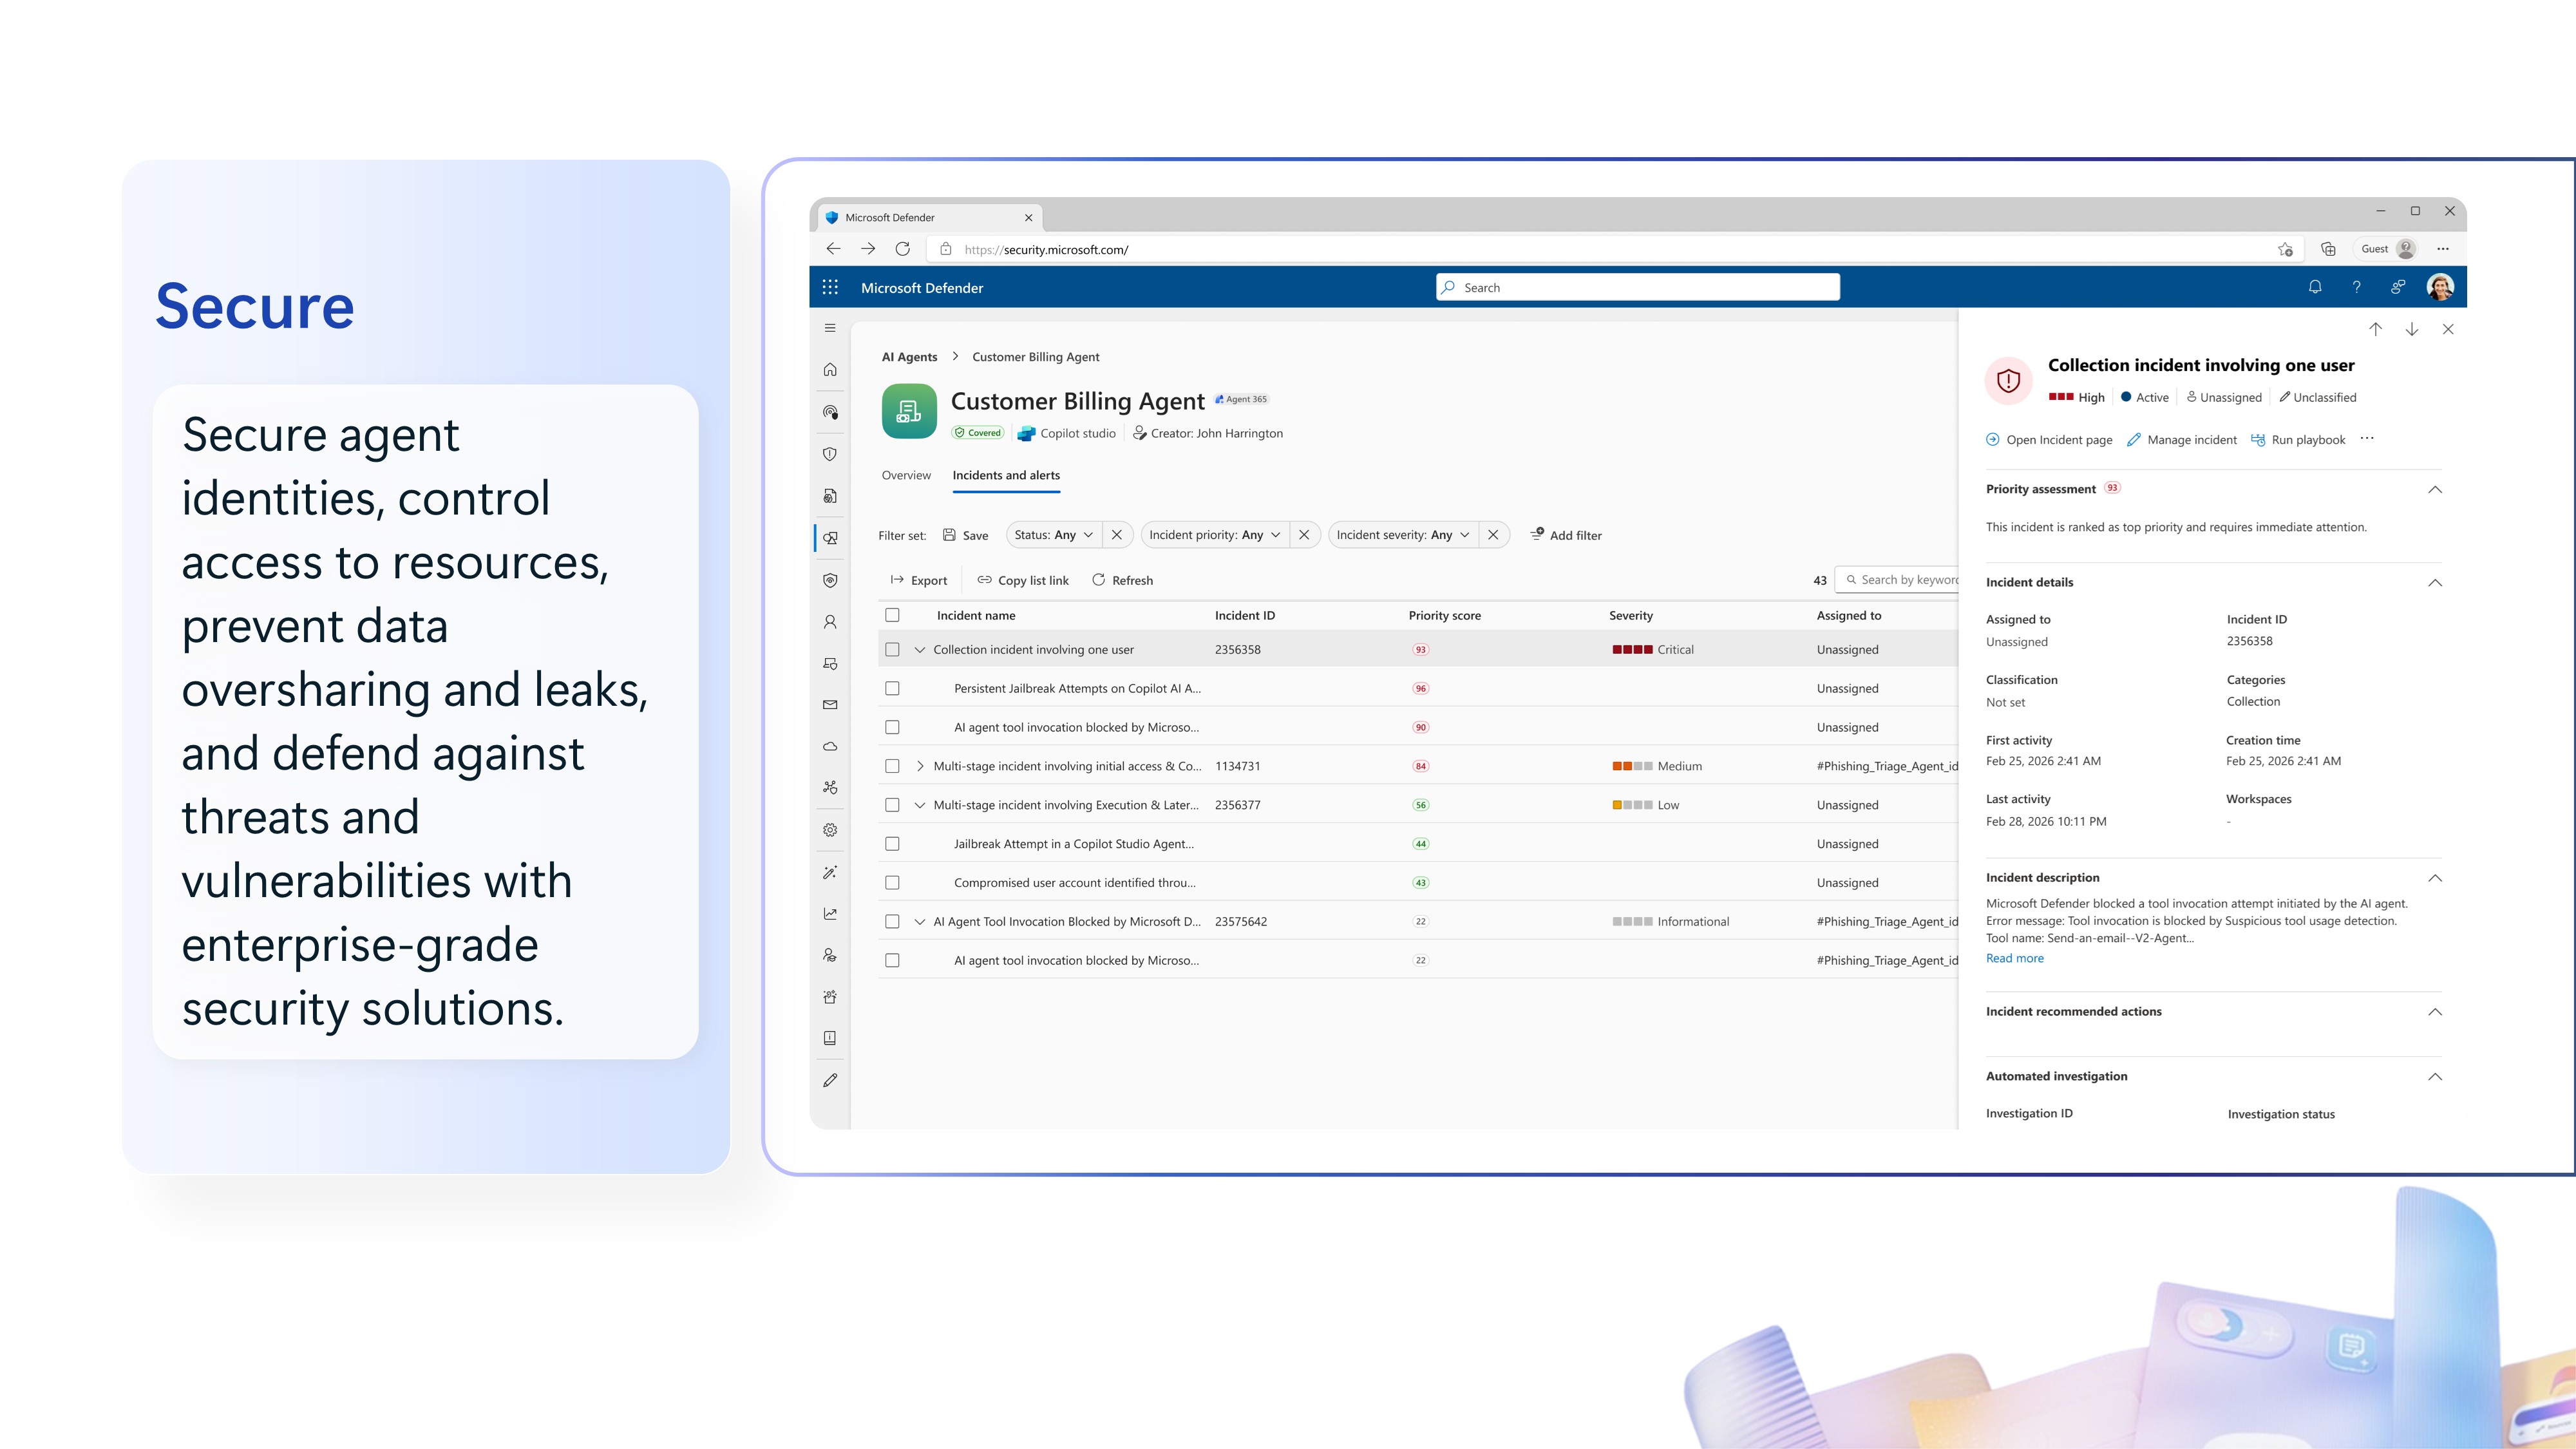Click the browser refresh icon
The image size is (2576, 1449).
pyautogui.click(x=902, y=249)
